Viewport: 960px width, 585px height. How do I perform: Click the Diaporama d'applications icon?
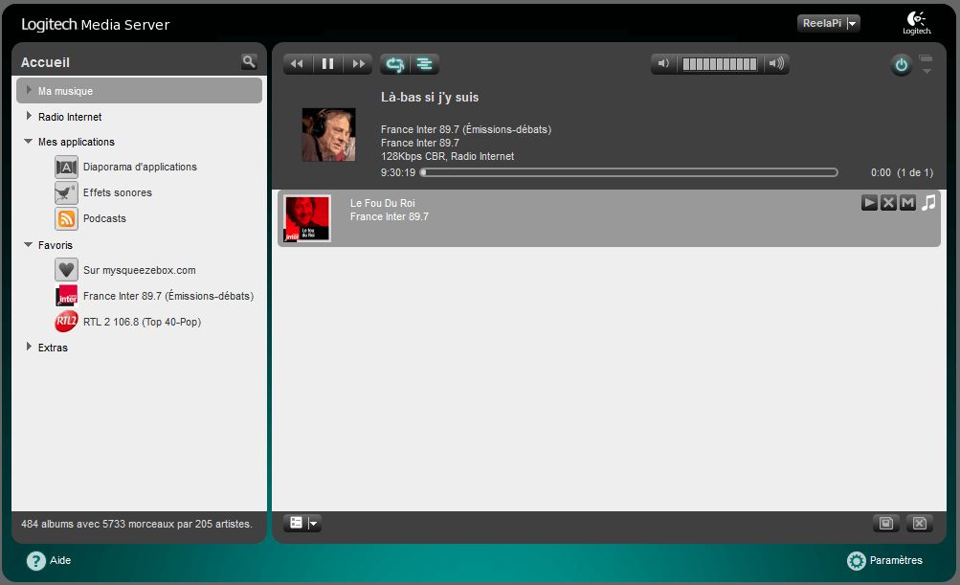[66, 167]
